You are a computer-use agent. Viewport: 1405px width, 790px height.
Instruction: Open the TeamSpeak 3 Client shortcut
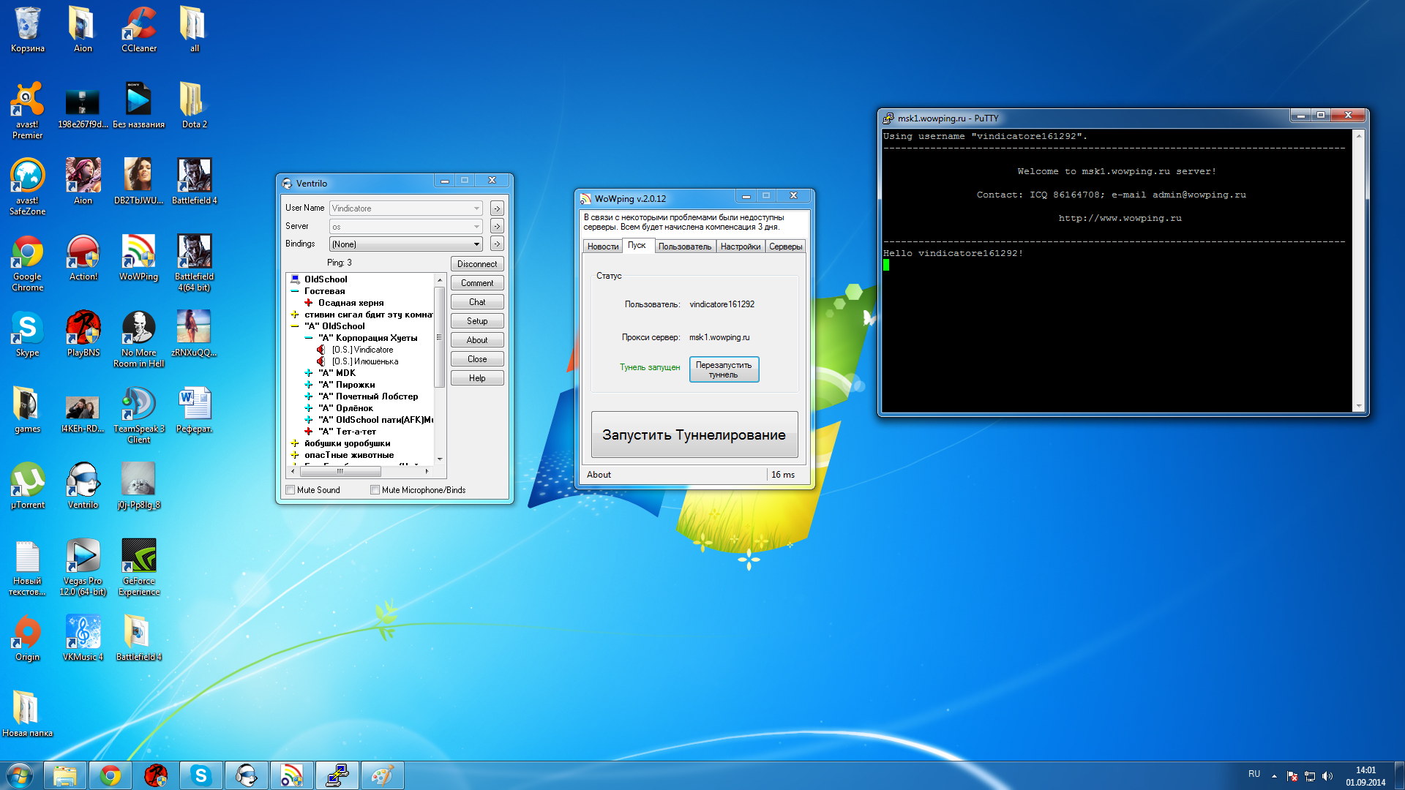point(138,406)
